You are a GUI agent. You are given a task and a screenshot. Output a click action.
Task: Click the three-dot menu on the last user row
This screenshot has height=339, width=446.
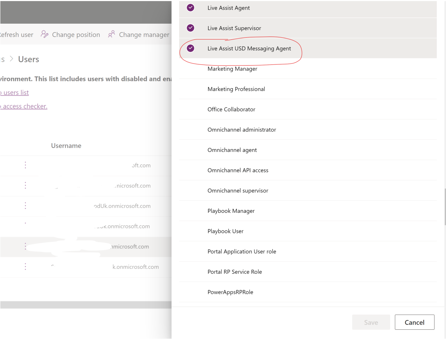coord(25,267)
